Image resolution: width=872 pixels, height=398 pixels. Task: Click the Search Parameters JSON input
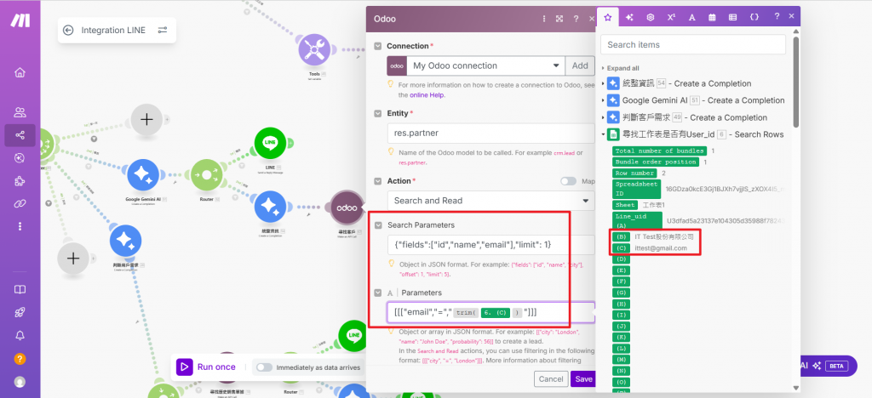491,245
